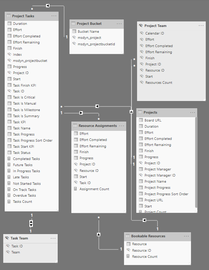Select Resources Count in Project Team
The image size is (209, 270).
(159, 82)
